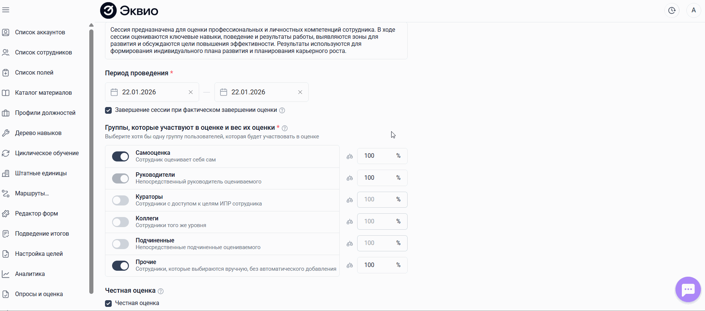Expand the Маршруты… sidebar item
Viewport: 705px width, 311px height.
coord(32,194)
